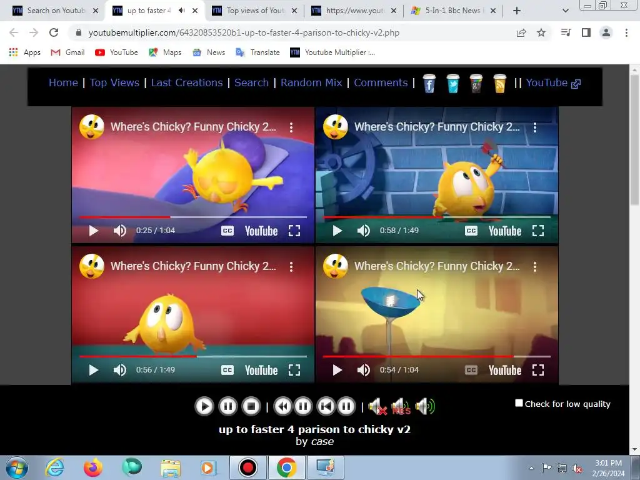Seek the progress bar of 0:25 / 1:04 video
This screenshot has width=640, height=480.
pyautogui.click(x=192, y=217)
